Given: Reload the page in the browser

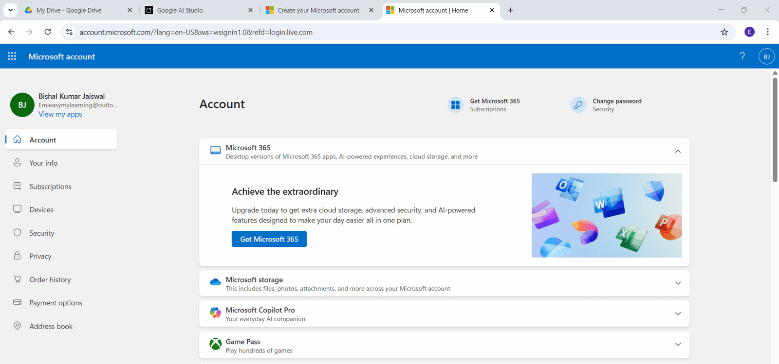Looking at the screenshot, I should [48, 32].
